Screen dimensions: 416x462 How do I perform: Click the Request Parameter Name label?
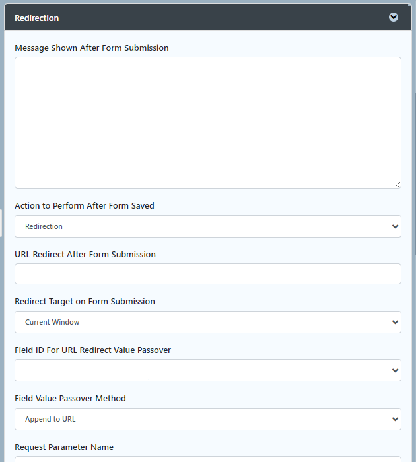coord(64,447)
